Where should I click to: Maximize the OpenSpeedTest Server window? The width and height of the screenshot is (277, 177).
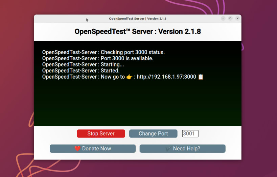(x=230, y=19)
